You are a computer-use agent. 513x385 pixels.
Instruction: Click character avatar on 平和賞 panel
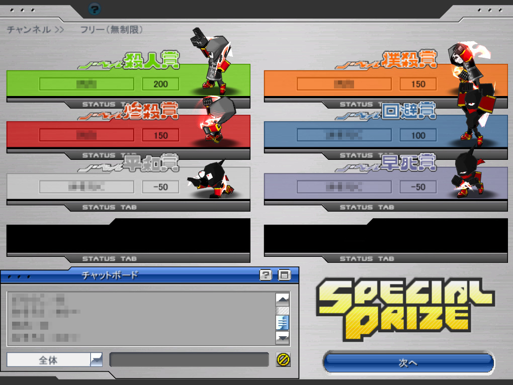pyautogui.click(x=211, y=179)
